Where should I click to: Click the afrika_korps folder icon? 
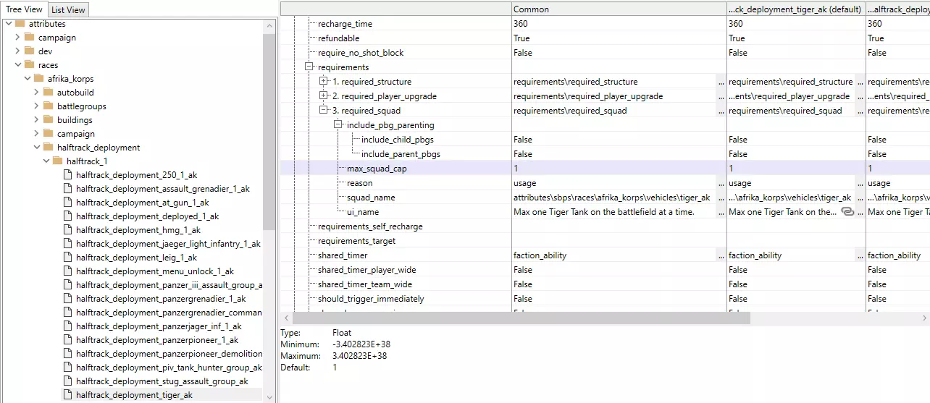tap(38, 79)
